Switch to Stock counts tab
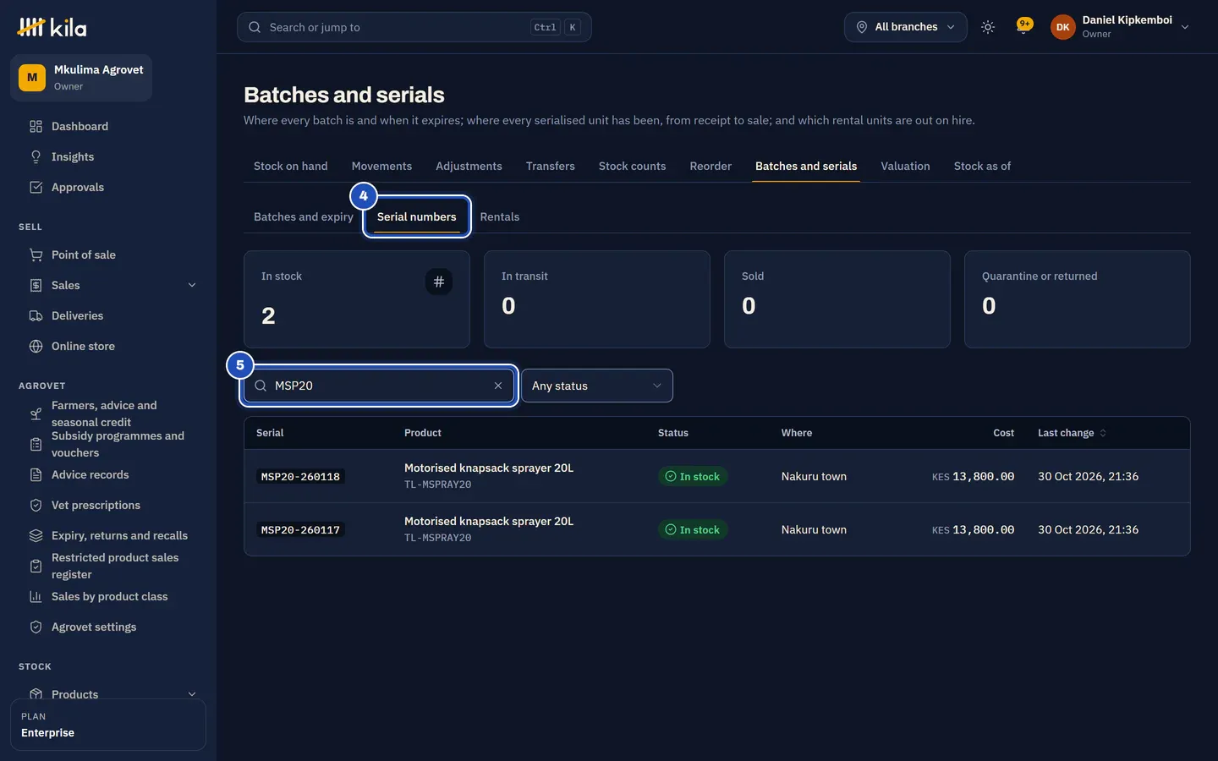Screen dimensions: 1218x761 (632, 166)
